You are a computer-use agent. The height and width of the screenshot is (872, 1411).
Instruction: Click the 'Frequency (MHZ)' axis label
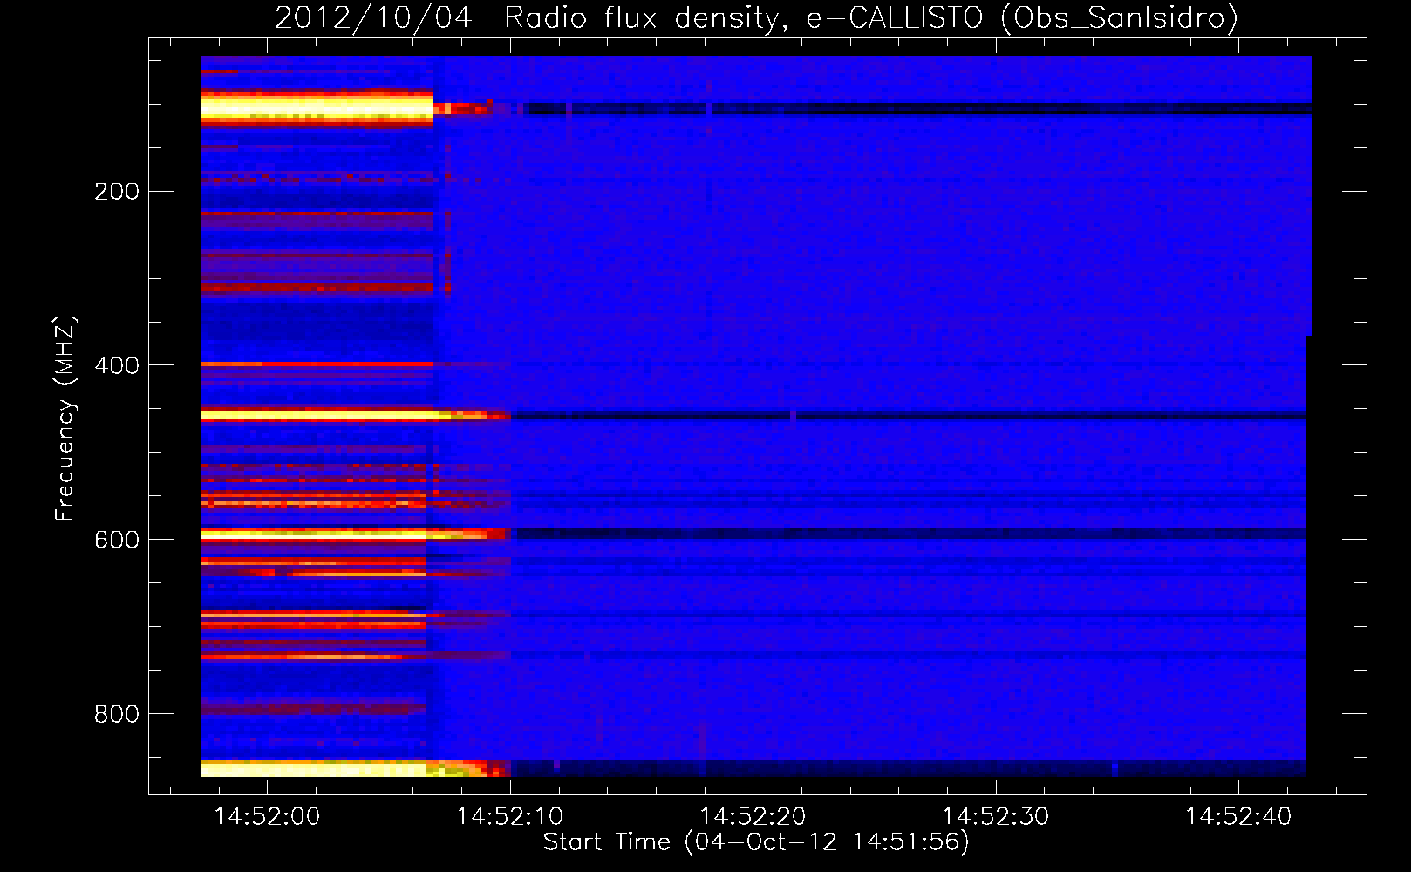(65, 419)
